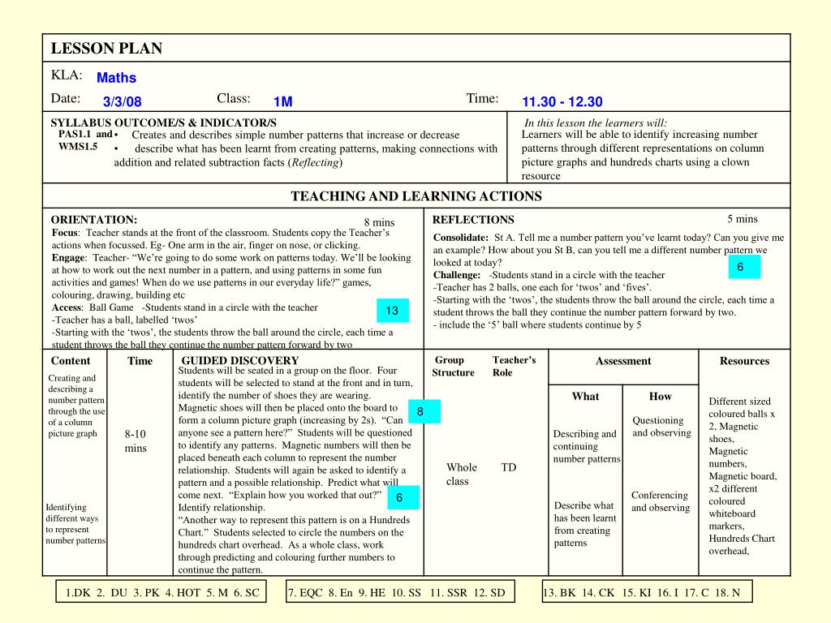The width and height of the screenshot is (831, 623).
Task: Click the time value "11.30 - 12.30"
Action: (562, 101)
